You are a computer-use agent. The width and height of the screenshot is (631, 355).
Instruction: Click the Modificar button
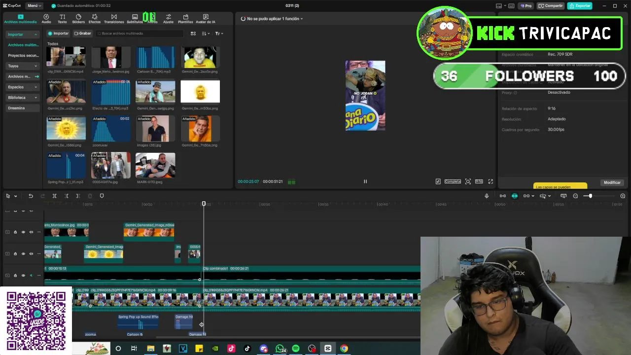[612, 182]
